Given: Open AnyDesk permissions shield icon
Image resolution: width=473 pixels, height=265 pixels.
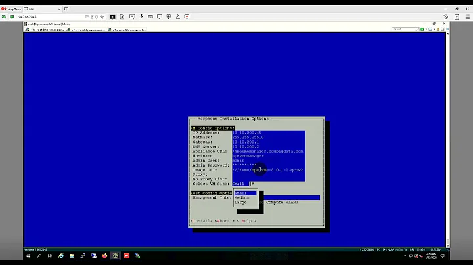Looking at the screenshot, I should coord(169,17).
